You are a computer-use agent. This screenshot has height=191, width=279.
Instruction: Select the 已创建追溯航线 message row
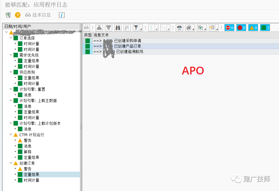point(181,52)
